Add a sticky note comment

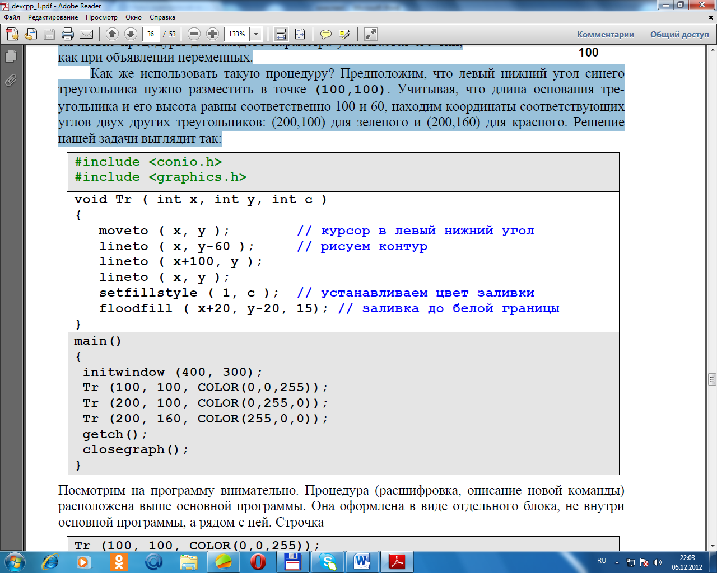point(325,34)
